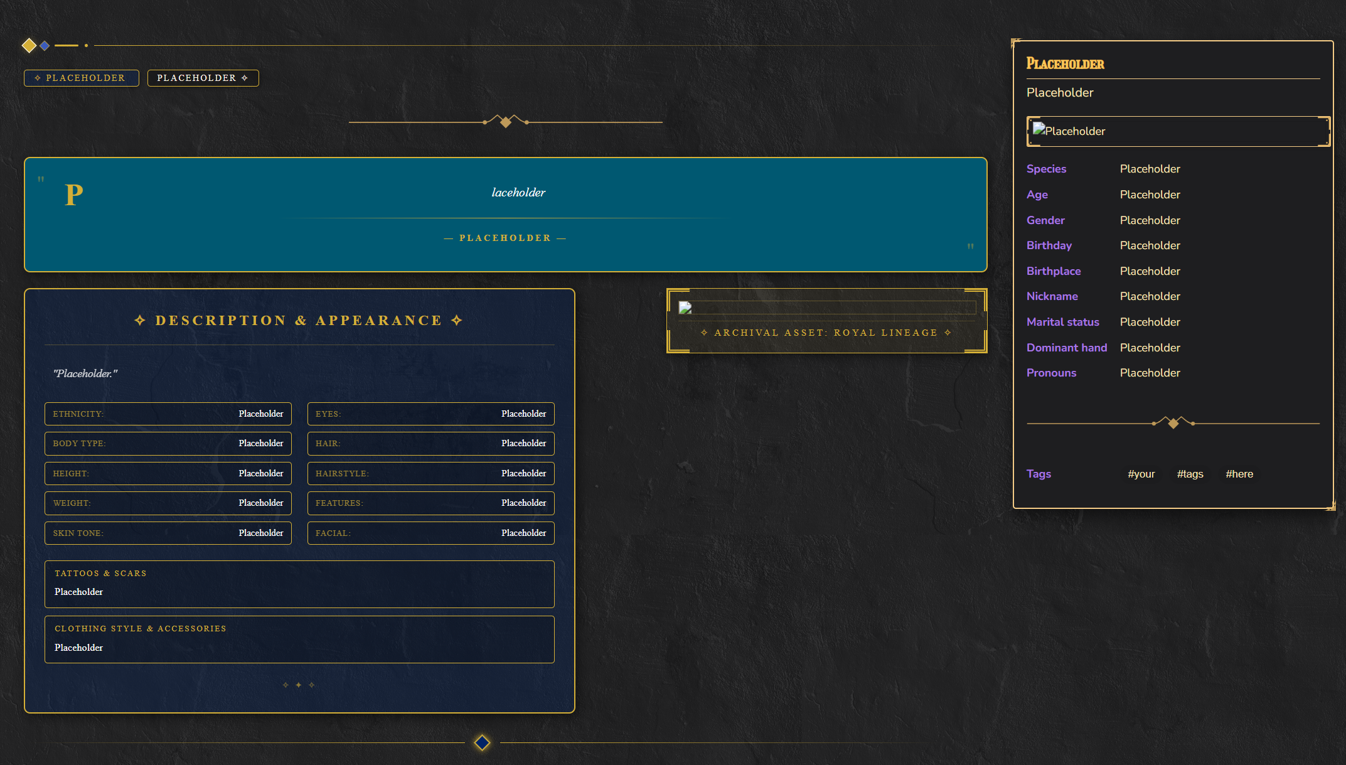Select the blue PLACEHOLDER badge at top left
Image resolution: width=1346 pixels, height=765 pixels.
(x=81, y=78)
